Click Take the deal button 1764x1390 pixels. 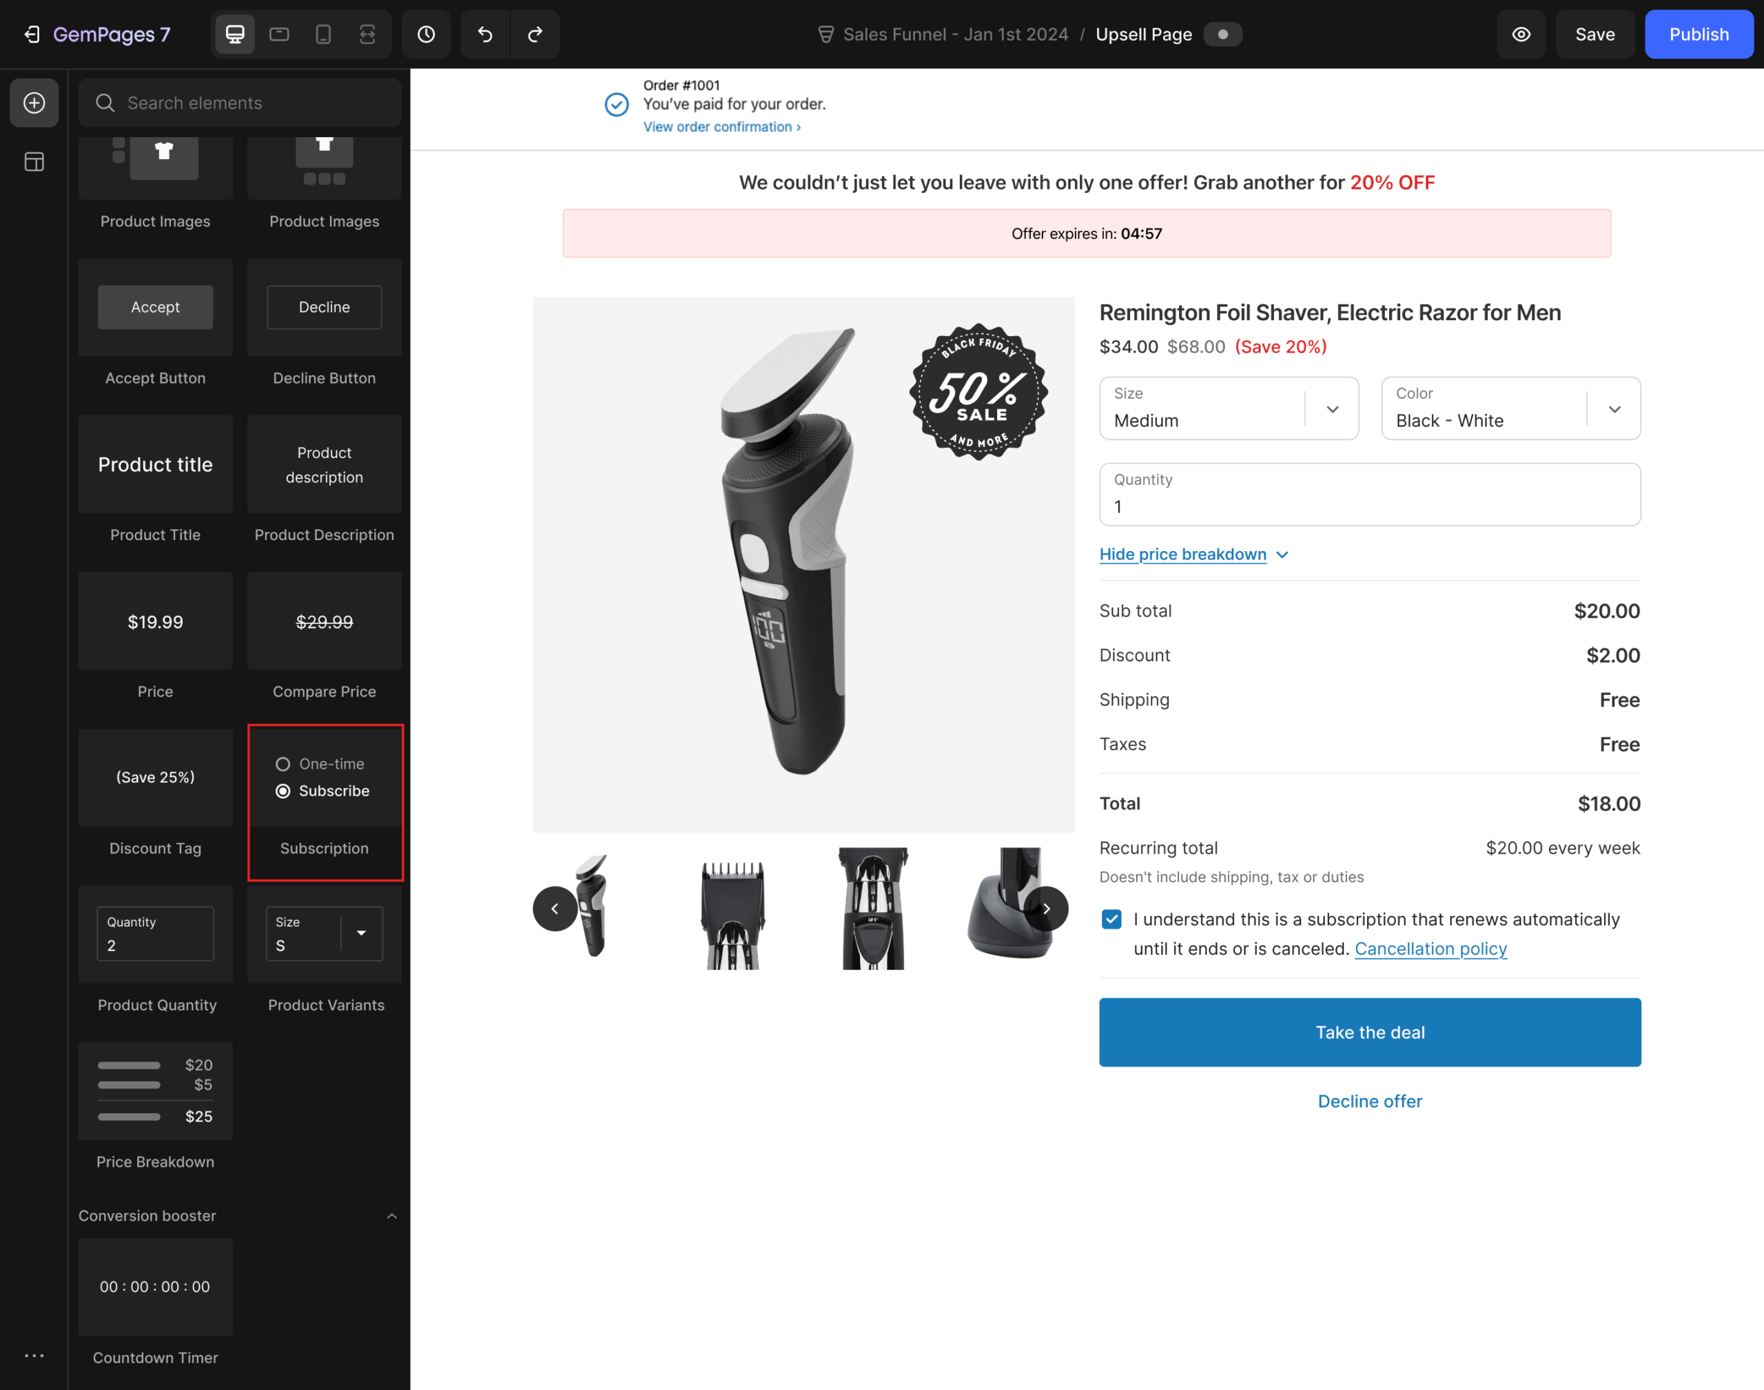1369,1032
